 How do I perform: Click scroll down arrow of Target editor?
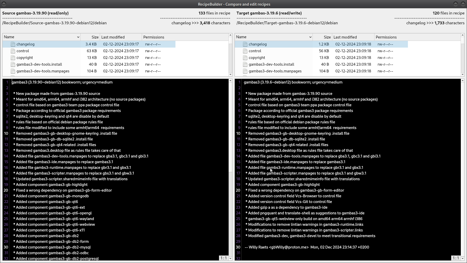coord(463,258)
